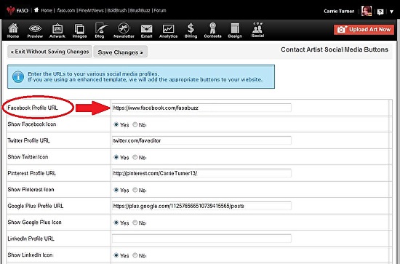400x264 pixels.
Task: Open the Email section
Action: (147, 31)
